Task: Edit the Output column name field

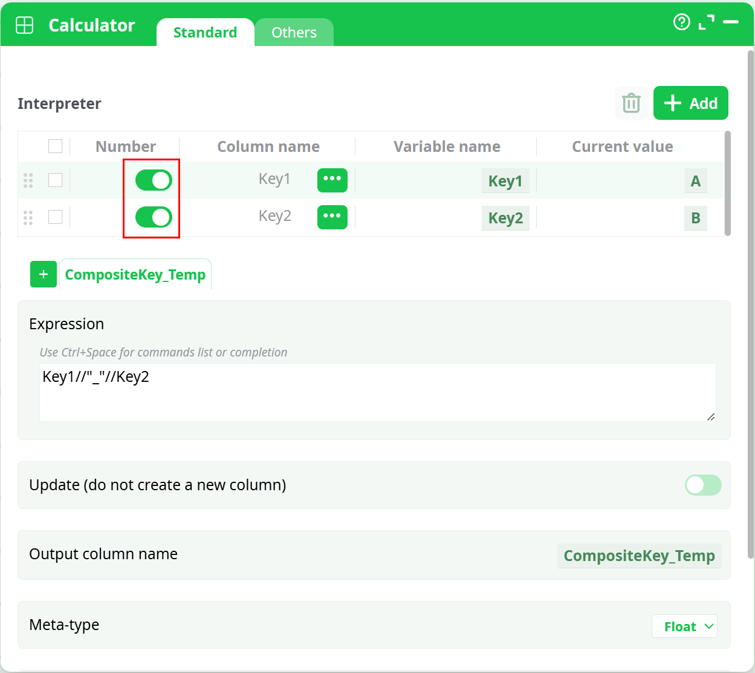Action: [639, 556]
